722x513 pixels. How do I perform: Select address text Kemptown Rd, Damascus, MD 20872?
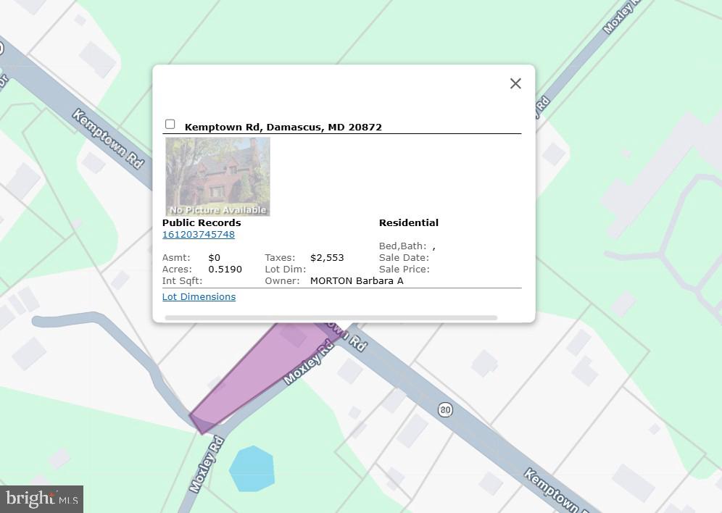(x=283, y=127)
